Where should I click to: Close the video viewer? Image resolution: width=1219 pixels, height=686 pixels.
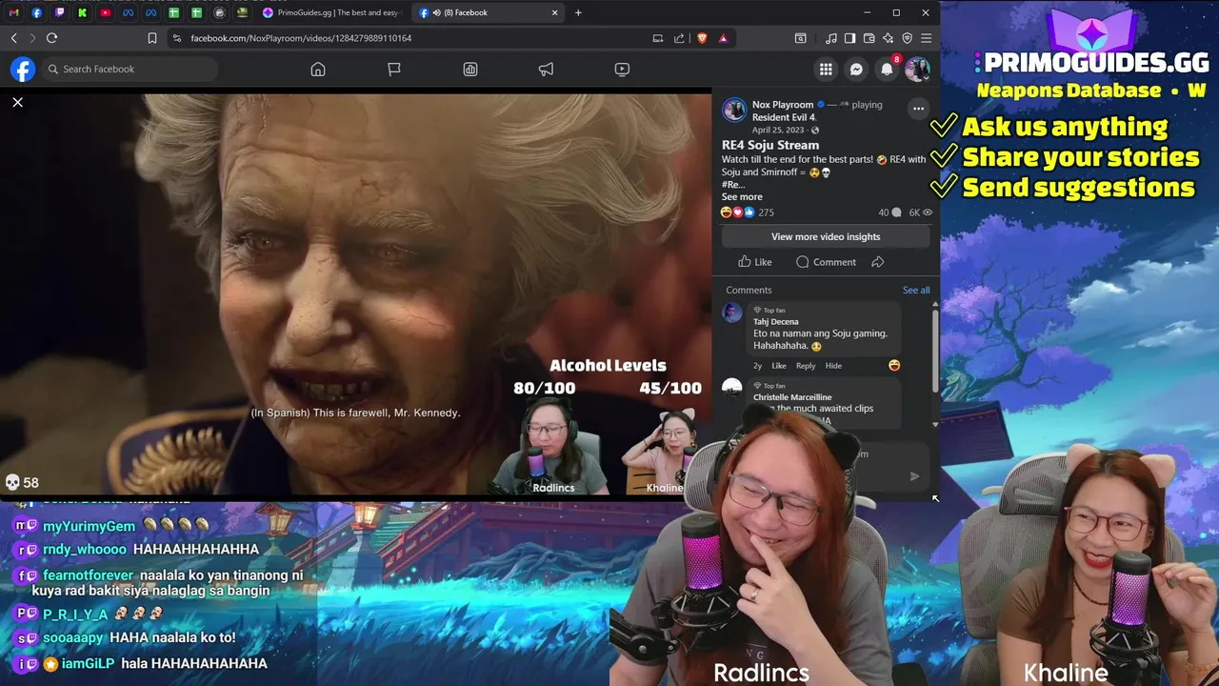(17, 102)
